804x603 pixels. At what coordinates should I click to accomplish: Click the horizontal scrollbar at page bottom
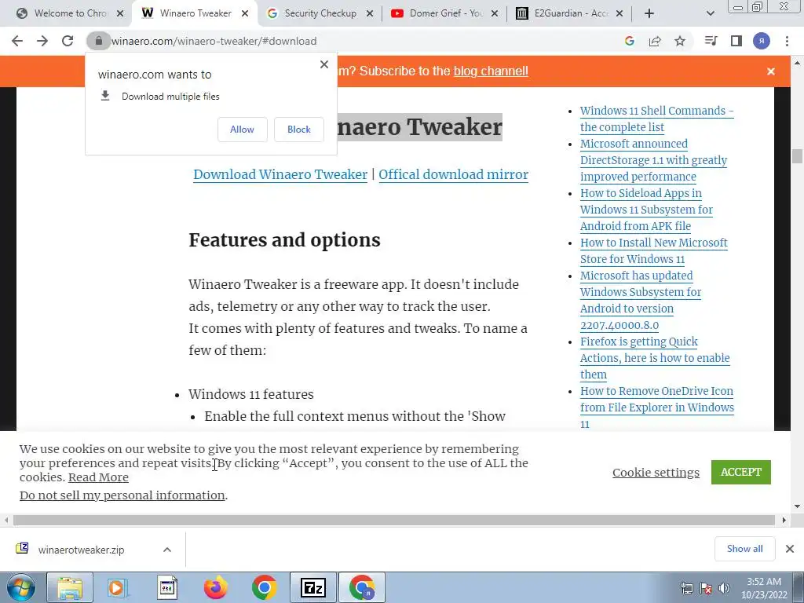(394, 520)
